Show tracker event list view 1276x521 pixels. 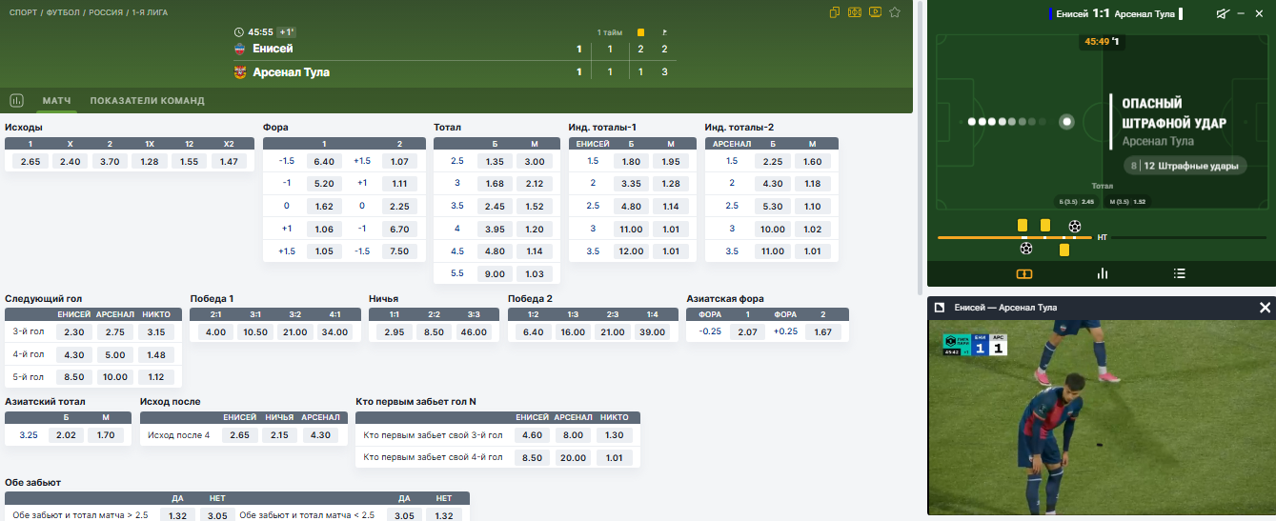tap(1180, 273)
